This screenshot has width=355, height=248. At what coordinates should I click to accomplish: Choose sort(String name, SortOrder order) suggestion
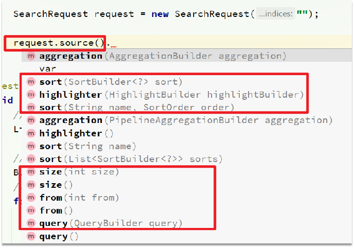tap(137, 108)
